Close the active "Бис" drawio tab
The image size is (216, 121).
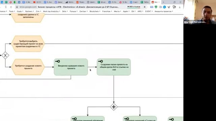[x=159, y=2]
